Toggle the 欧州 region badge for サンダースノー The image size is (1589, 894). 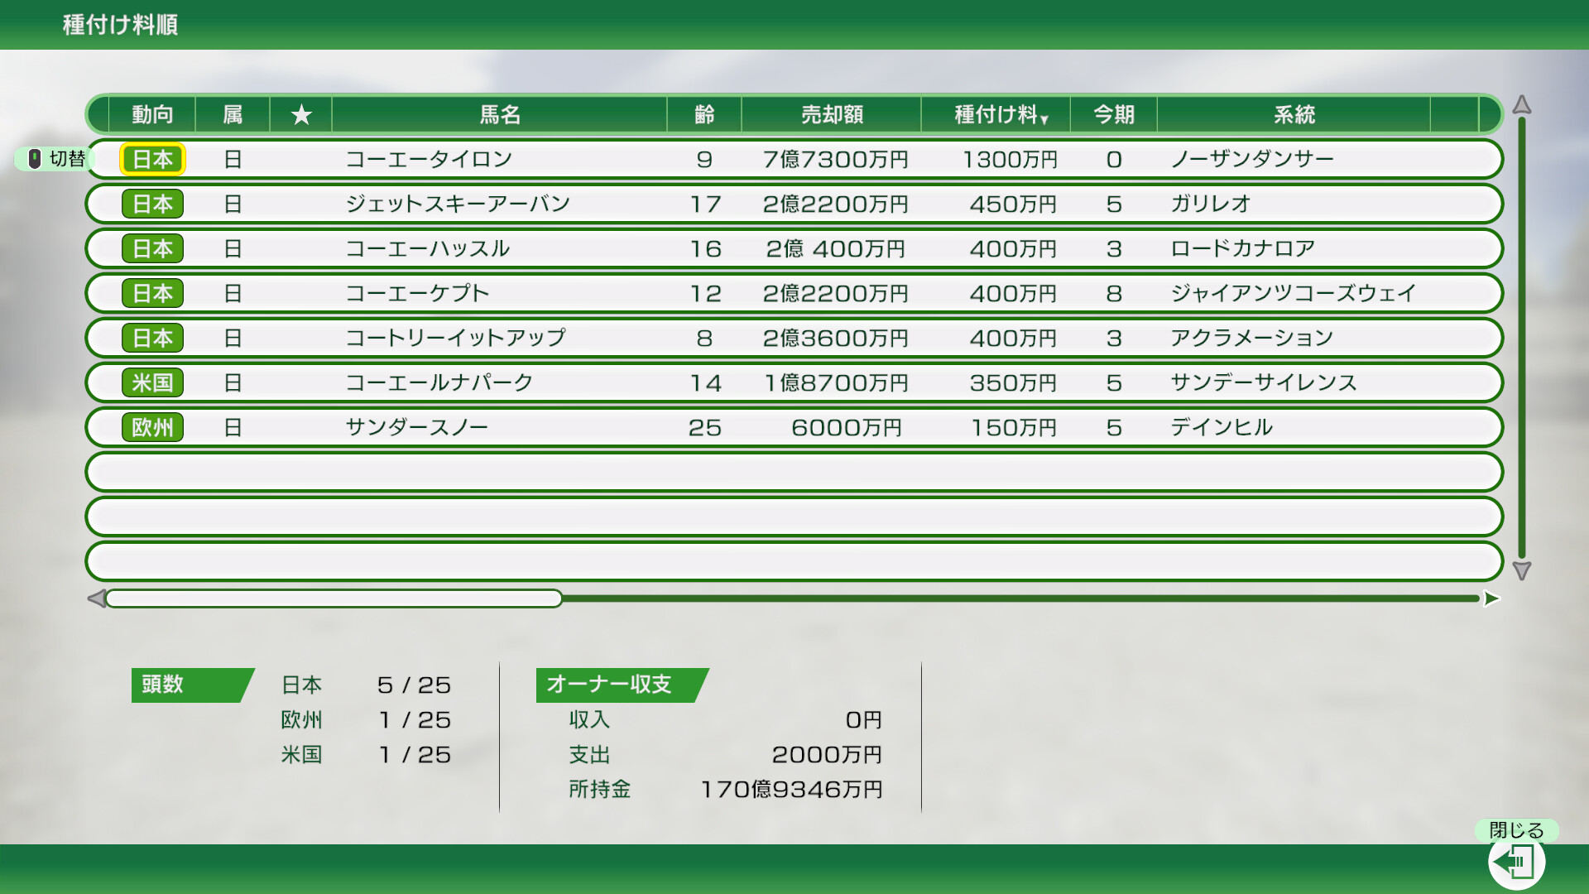152,427
